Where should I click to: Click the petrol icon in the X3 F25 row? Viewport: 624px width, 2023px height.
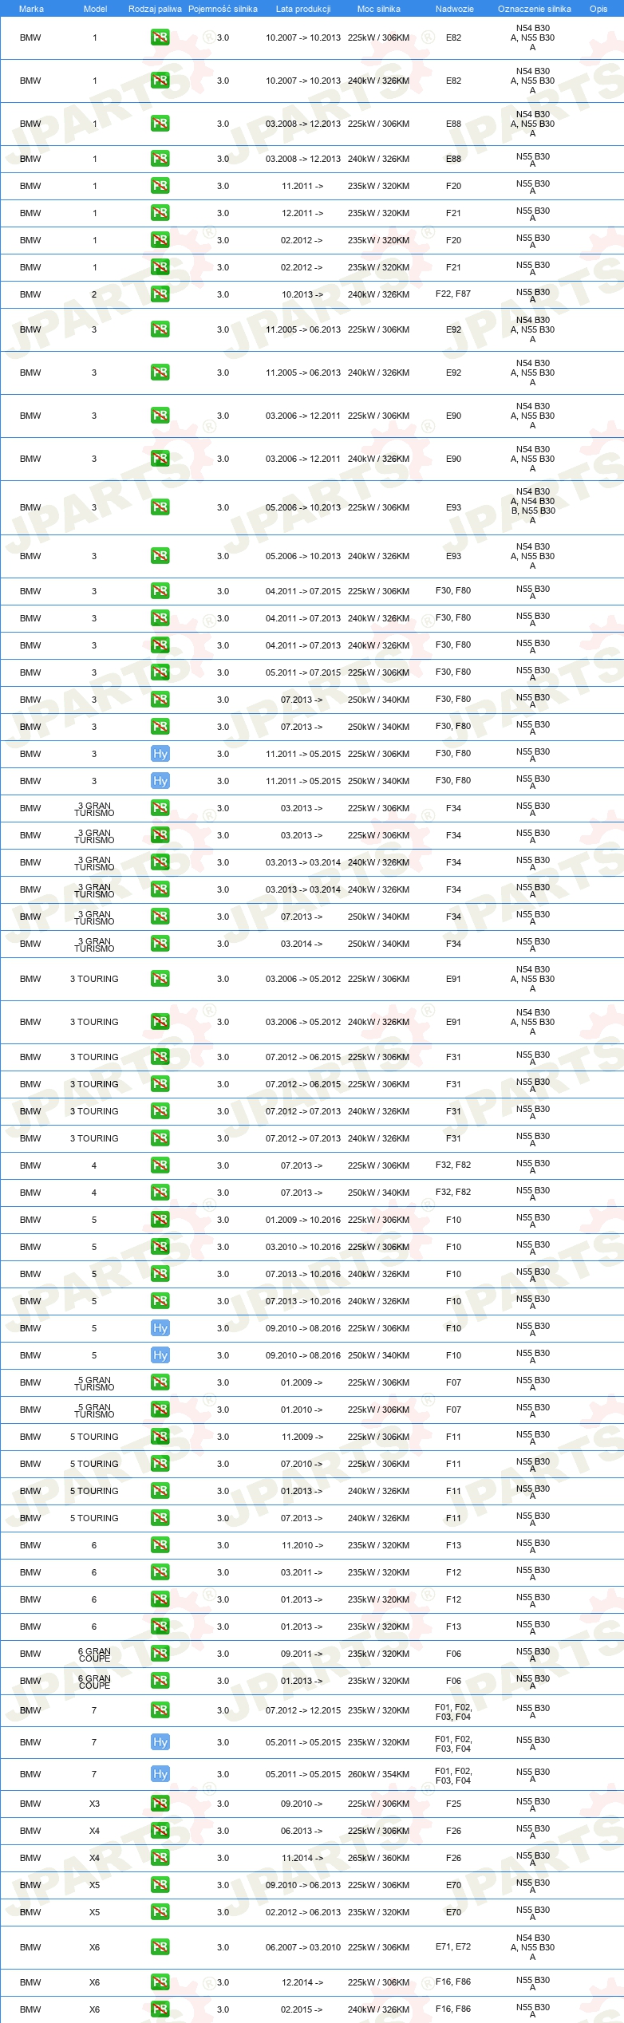click(x=160, y=1804)
